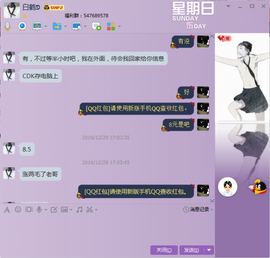Click the QQ penguin icon in side panel
This screenshot has height=258, width=270.
click(257, 187)
